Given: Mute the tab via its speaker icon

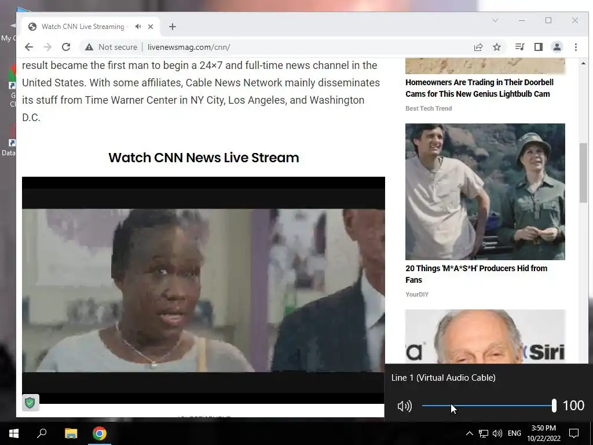Looking at the screenshot, I should [138, 27].
